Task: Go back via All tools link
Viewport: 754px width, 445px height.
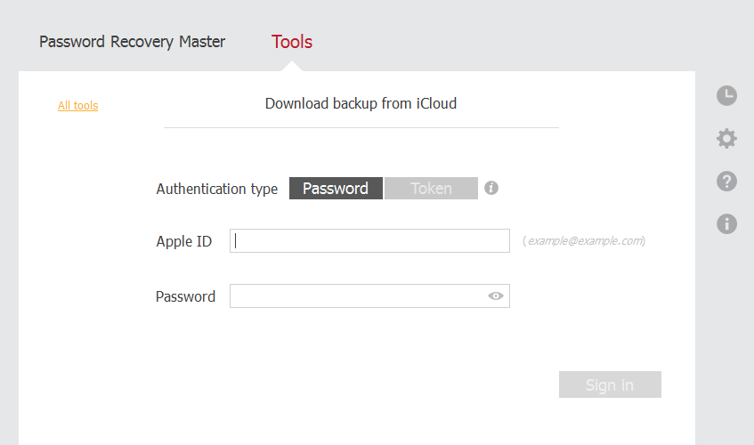Action: point(78,105)
